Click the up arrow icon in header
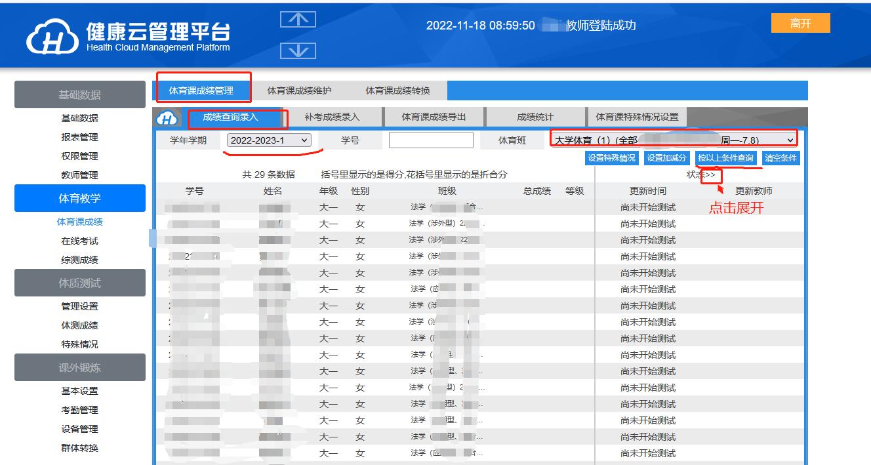The height and width of the screenshot is (465, 871). [x=298, y=20]
